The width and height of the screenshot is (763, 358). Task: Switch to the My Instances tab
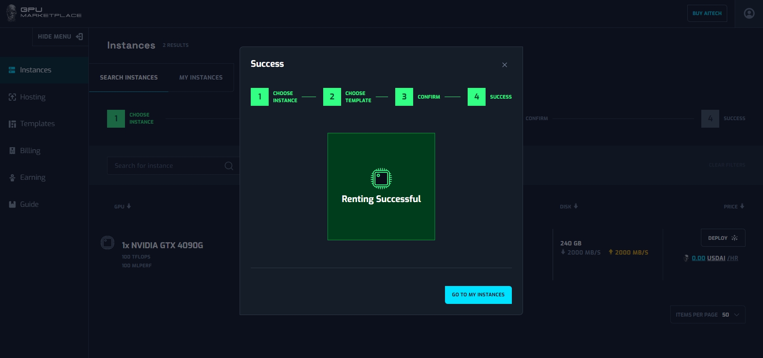(201, 78)
